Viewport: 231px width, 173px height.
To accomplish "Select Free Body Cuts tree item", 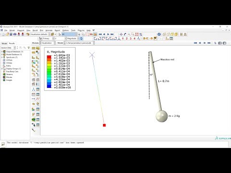I will pos(12,72).
